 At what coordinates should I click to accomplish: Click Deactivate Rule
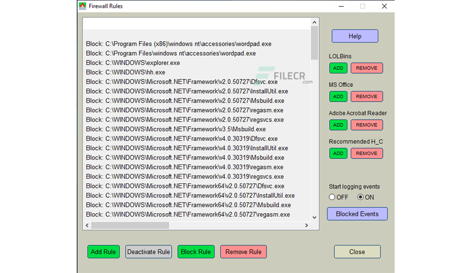click(x=148, y=252)
